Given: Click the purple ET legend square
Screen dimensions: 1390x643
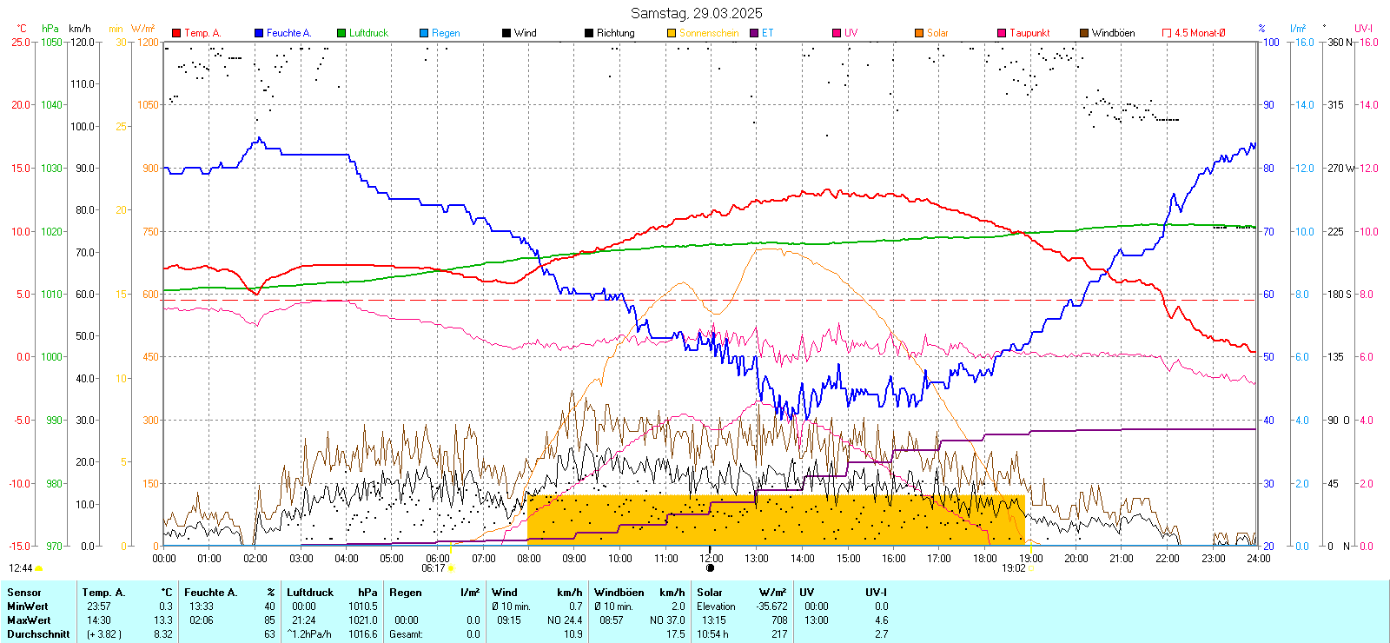Looking at the screenshot, I should (754, 33).
